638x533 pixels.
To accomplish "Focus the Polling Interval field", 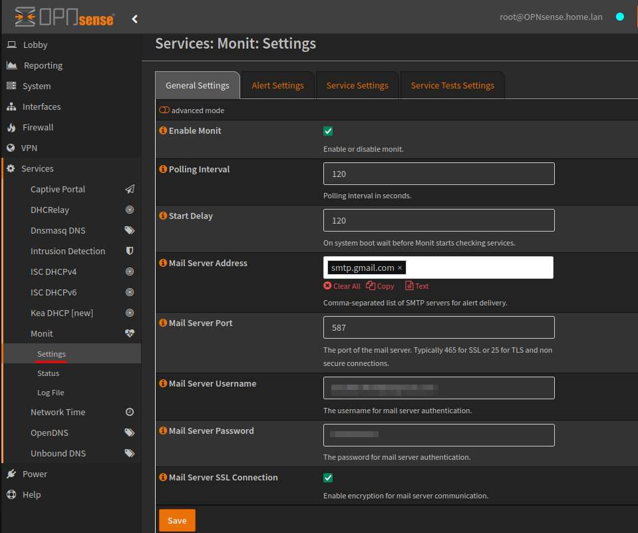I will pos(438,174).
